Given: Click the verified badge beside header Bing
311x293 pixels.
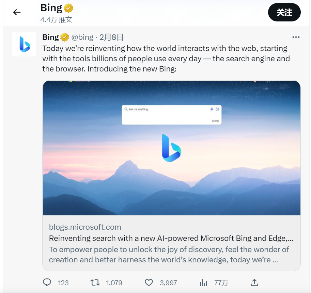Looking at the screenshot, I should point(68,8).
